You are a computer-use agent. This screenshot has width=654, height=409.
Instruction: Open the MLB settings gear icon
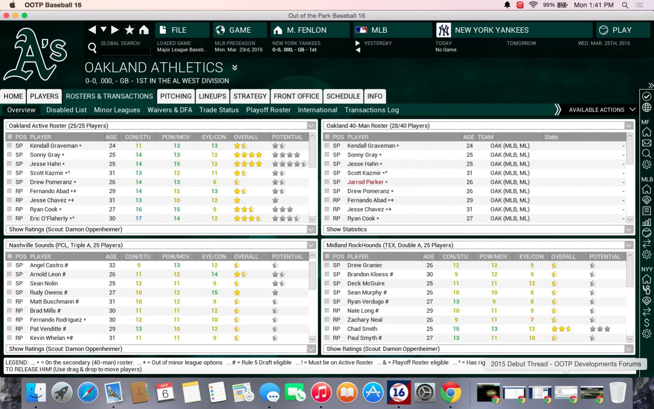[x=646, y=255]
